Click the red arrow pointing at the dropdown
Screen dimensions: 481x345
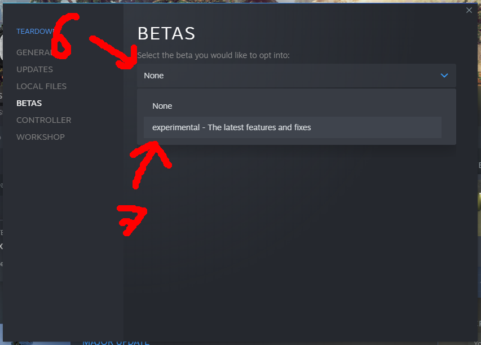[x=113, y=50]
